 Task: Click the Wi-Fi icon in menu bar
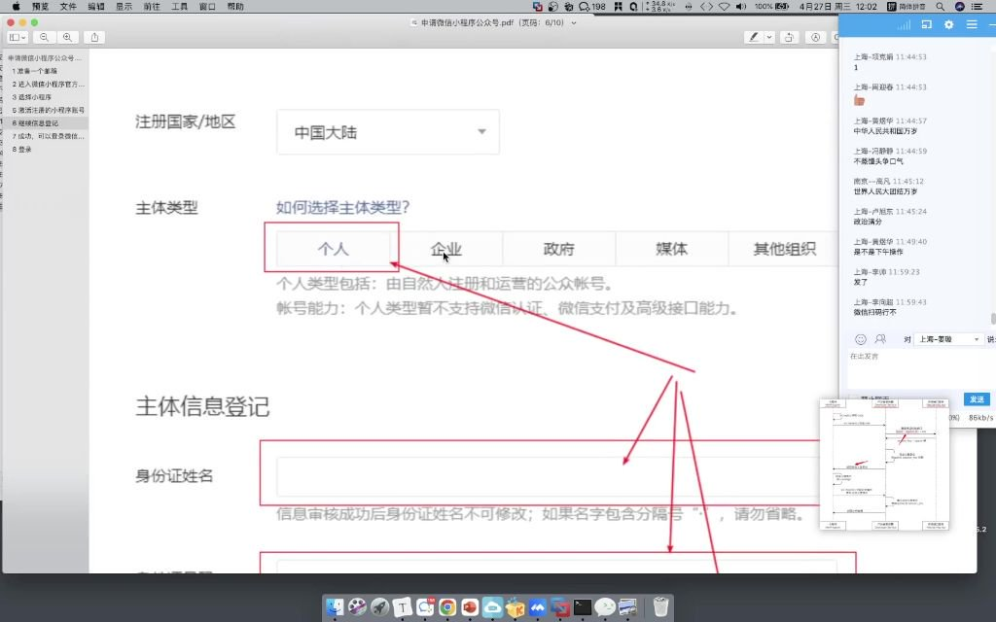click(x=724, y=7)
